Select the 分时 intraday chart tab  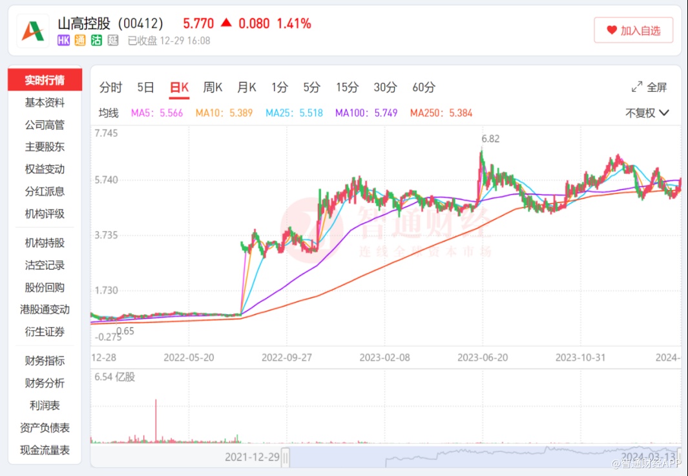(x=110, y=87)
